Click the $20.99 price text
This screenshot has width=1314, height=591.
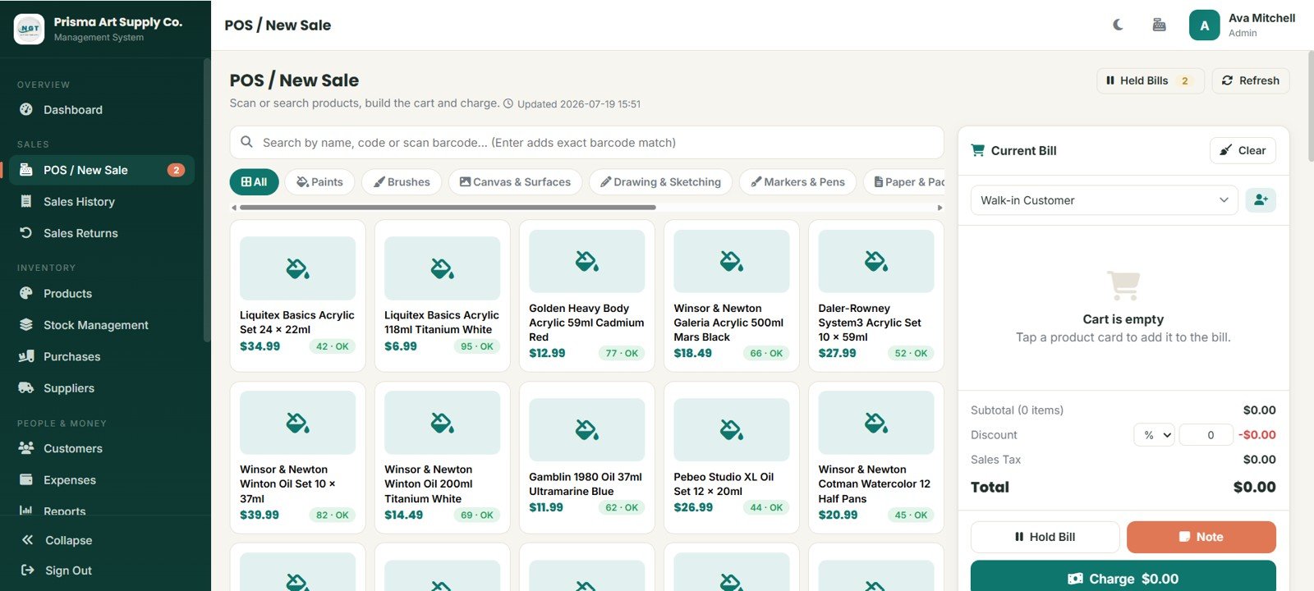[838, 515]
